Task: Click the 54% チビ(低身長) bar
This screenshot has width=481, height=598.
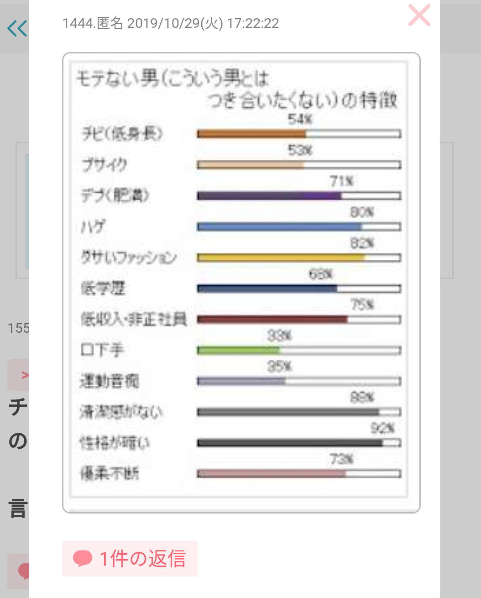Action: tap(299, 134)
